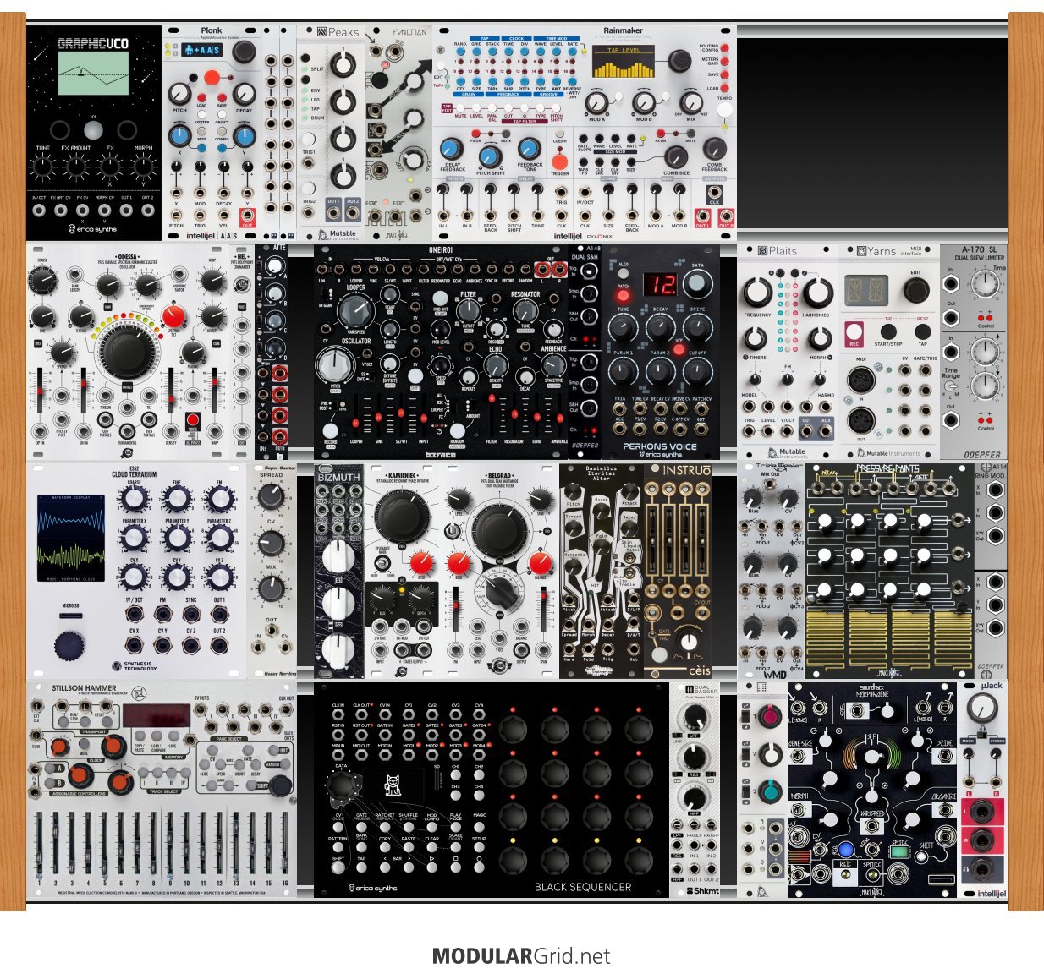
Task: Click the Mutable Instruments logo on Plaits
Action: pos(788,453)
